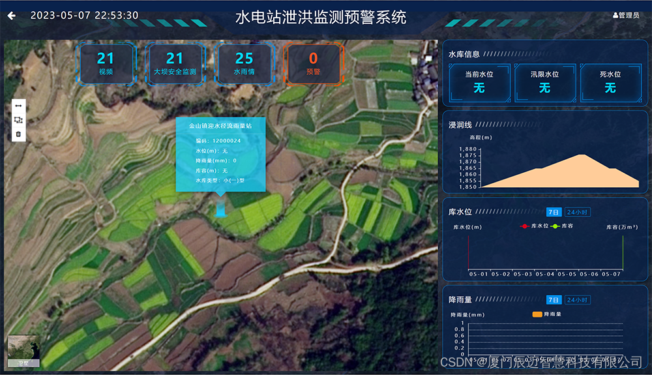Image resolution: width=652 pixels, height=375 pixels.
Task: Open the 视频 21 stat card
Action: 106,64
